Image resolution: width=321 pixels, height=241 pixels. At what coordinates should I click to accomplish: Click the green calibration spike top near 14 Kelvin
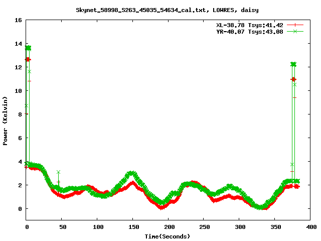click(x=28, y=48)
